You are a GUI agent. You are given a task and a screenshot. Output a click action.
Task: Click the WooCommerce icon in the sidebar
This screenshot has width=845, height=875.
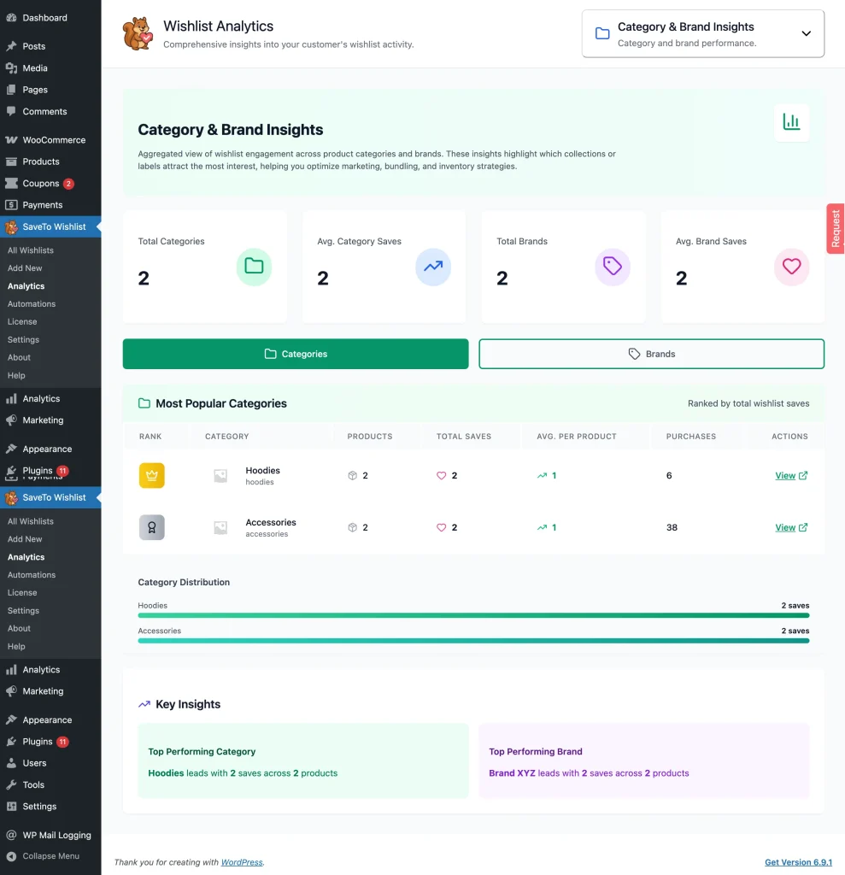tap(10, 139)
